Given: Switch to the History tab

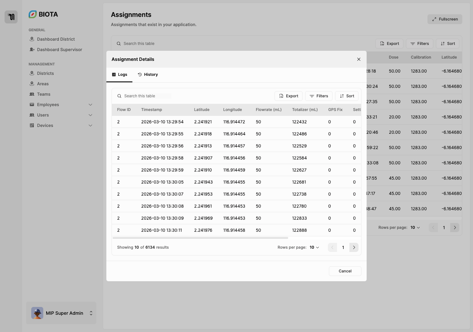Looking at the screenshot, I should (148, 75).
